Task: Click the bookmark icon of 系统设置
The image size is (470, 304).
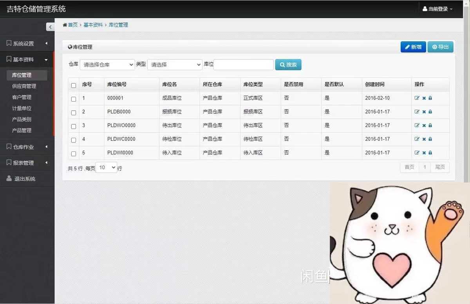Action: click(9, 43)
